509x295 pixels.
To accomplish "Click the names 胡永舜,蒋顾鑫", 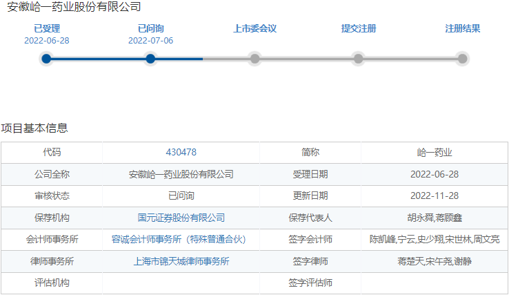I will coord(435,218).
